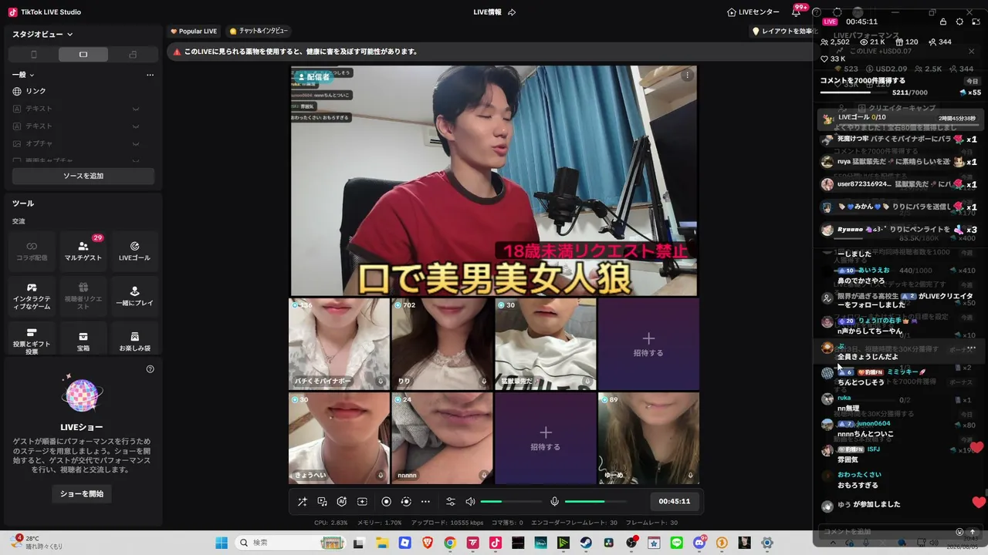Click the ソースを追加 button
The image size is (988, 555).
(x=83, y=176)
